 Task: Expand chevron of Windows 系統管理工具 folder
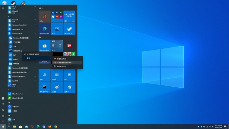coord(35,68)
